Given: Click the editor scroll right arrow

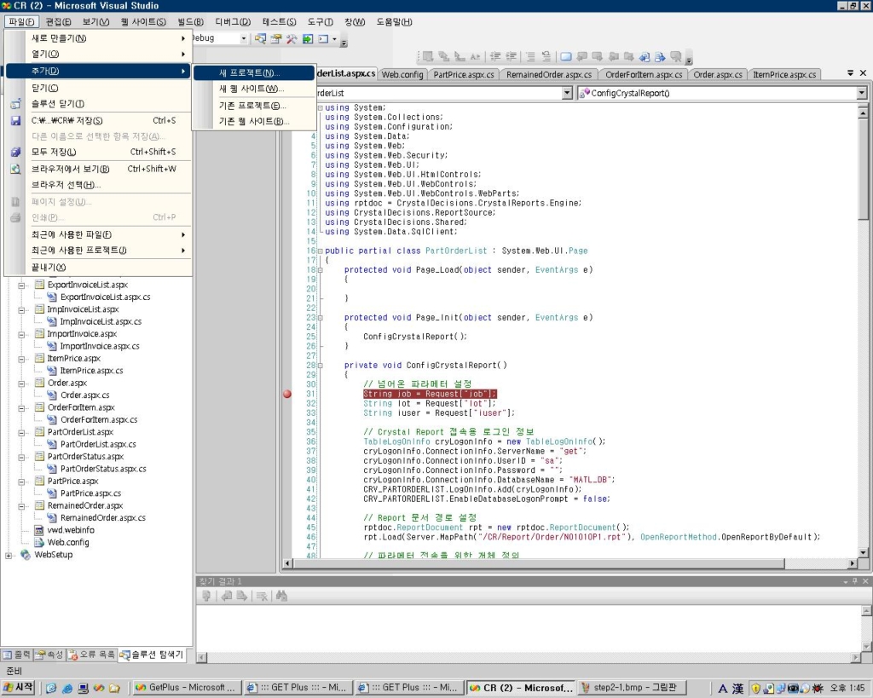Looking at the screenshot, I should [853, 564].
